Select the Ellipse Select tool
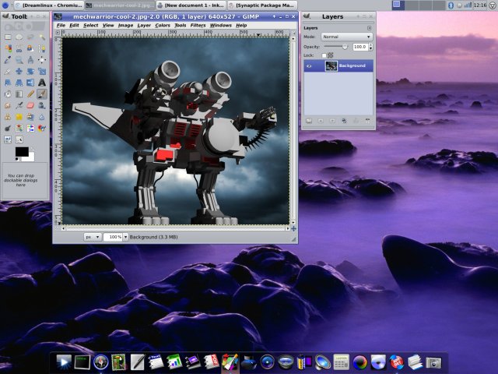Screen dimensions: 498x374 tap(19, 37)
